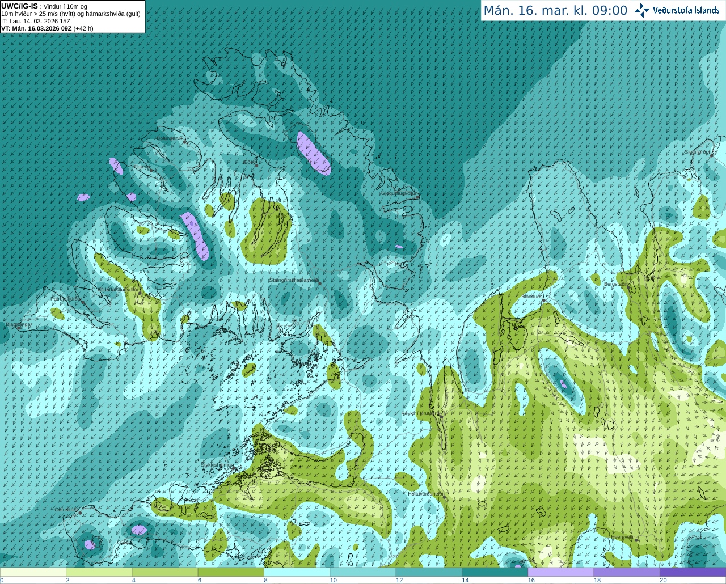Screen dimensions: 726x584
Task: Click the Bíldudalsflugvöllur station label
Action: coord(118,289)
